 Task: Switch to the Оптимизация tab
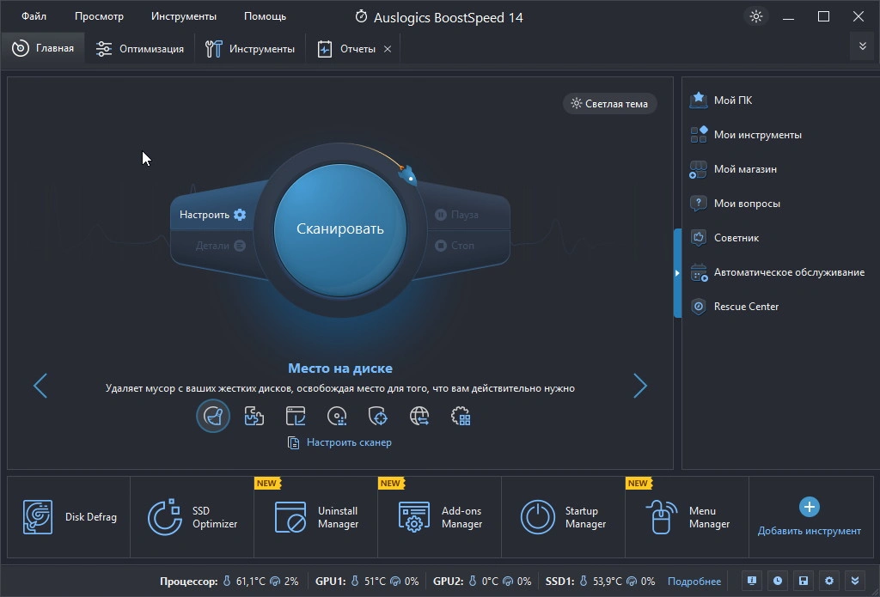(140, 49)
